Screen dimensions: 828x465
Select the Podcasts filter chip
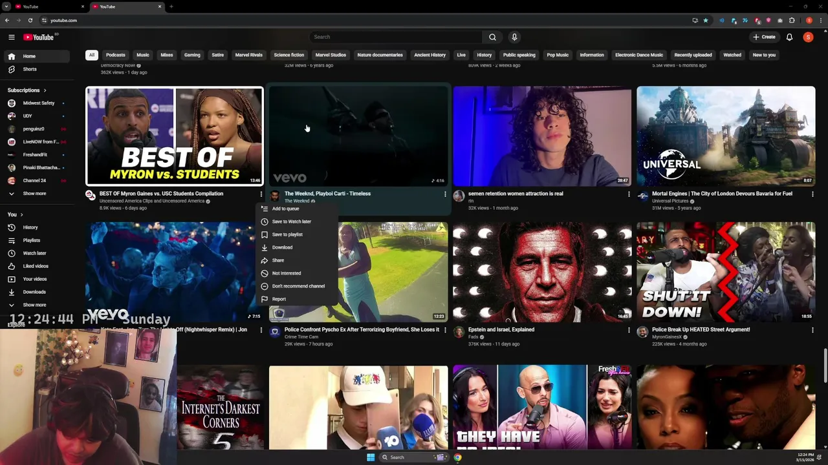tap(116, 55)
